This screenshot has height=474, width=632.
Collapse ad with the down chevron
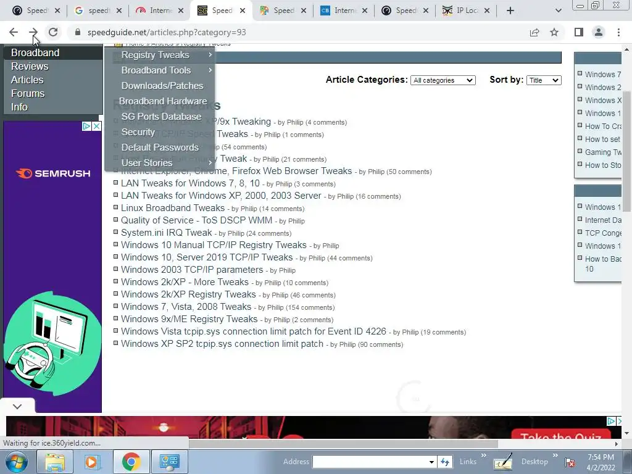pyautogui.click(x=17, y=406)
